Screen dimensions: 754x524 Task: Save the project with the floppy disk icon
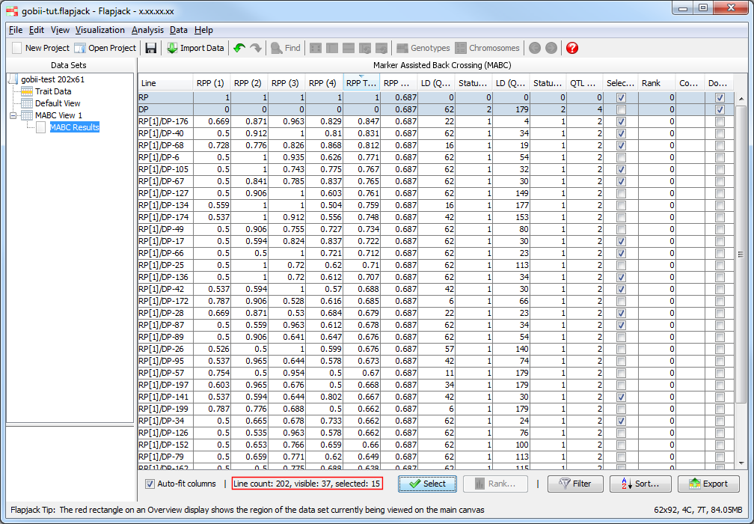tap(151, 48)
